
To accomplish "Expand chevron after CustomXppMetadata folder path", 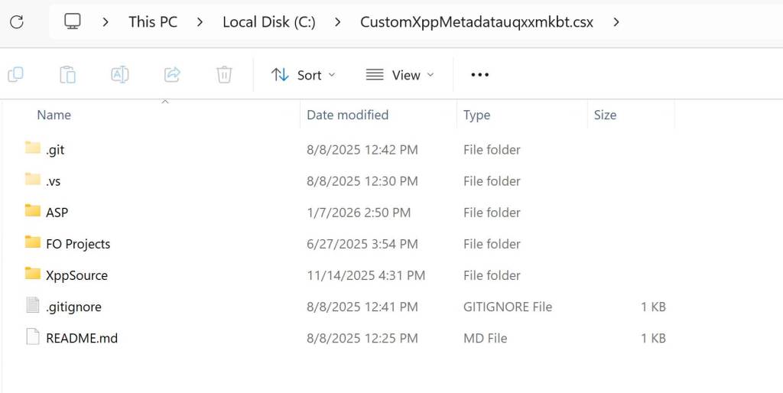I will (616, 21).
